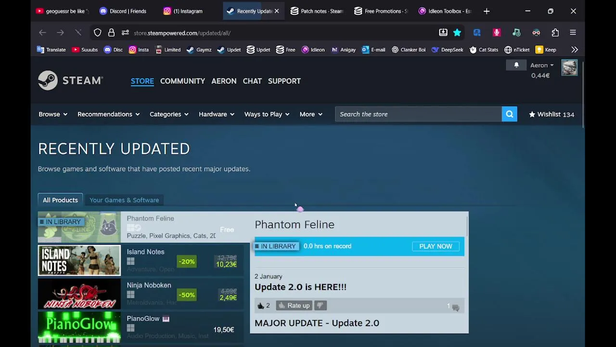Click the Aeron profile avatar picture

pyautogui.click(x=569, y=68)
